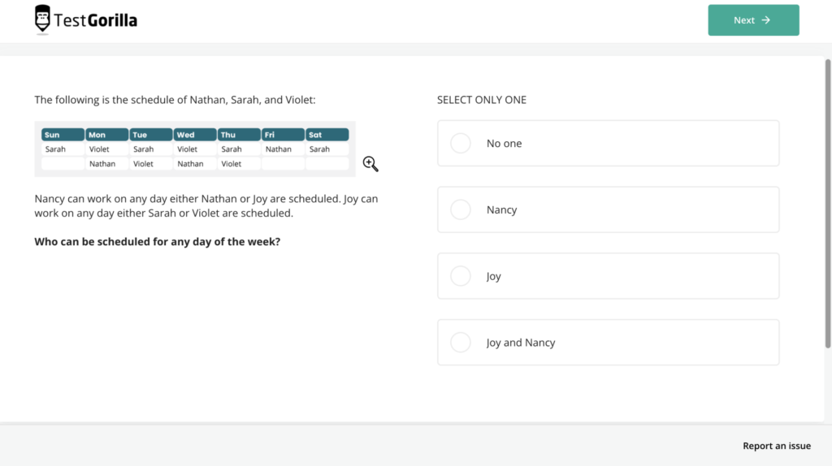Select the "No one" radio option

pyautogui.click(x=461, y=144)
